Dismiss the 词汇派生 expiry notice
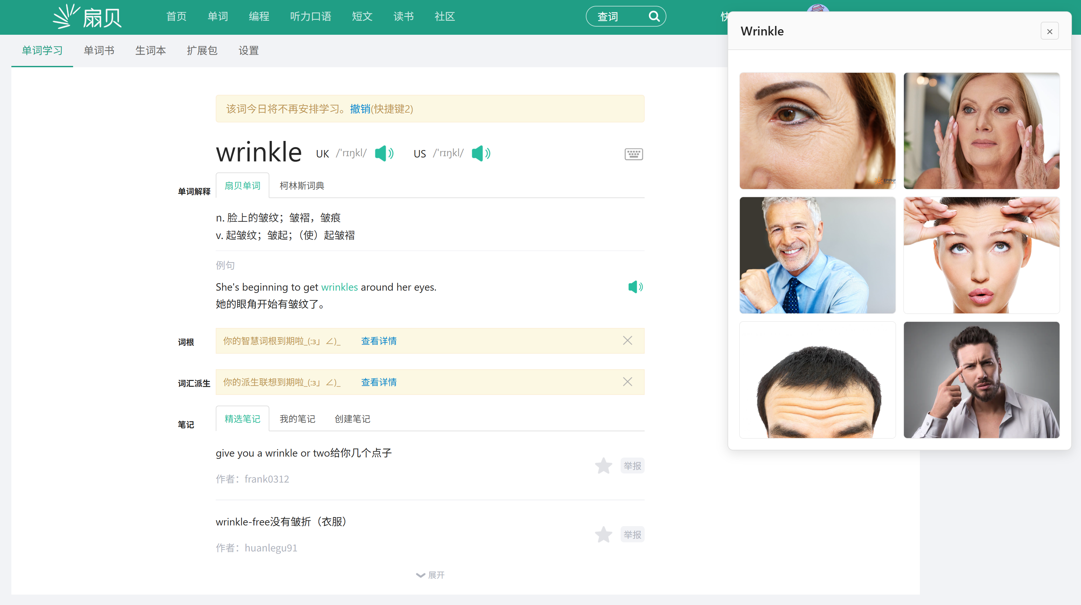The width and height of the screenshot is (1081, 605). coord(627,381)
